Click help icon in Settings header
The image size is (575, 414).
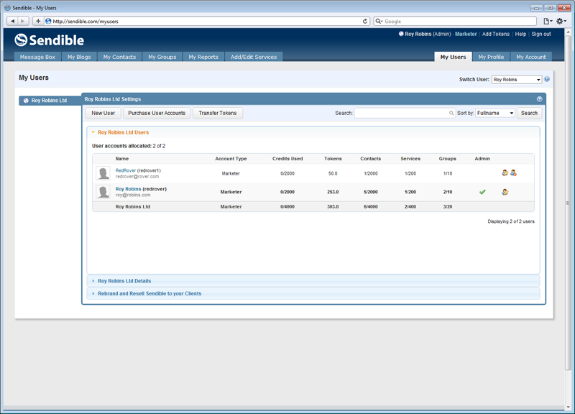540,99
